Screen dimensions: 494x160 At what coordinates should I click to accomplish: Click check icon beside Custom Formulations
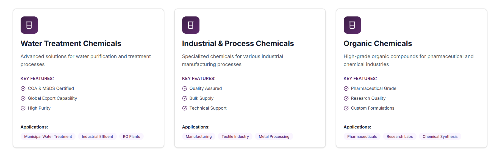346,108
